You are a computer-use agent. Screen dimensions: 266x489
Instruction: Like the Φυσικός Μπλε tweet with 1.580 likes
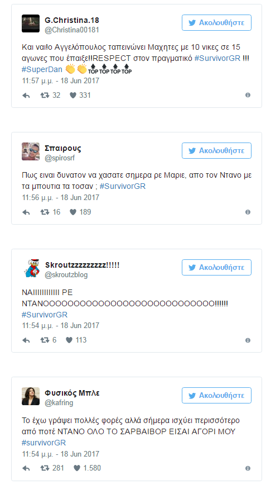77,468
